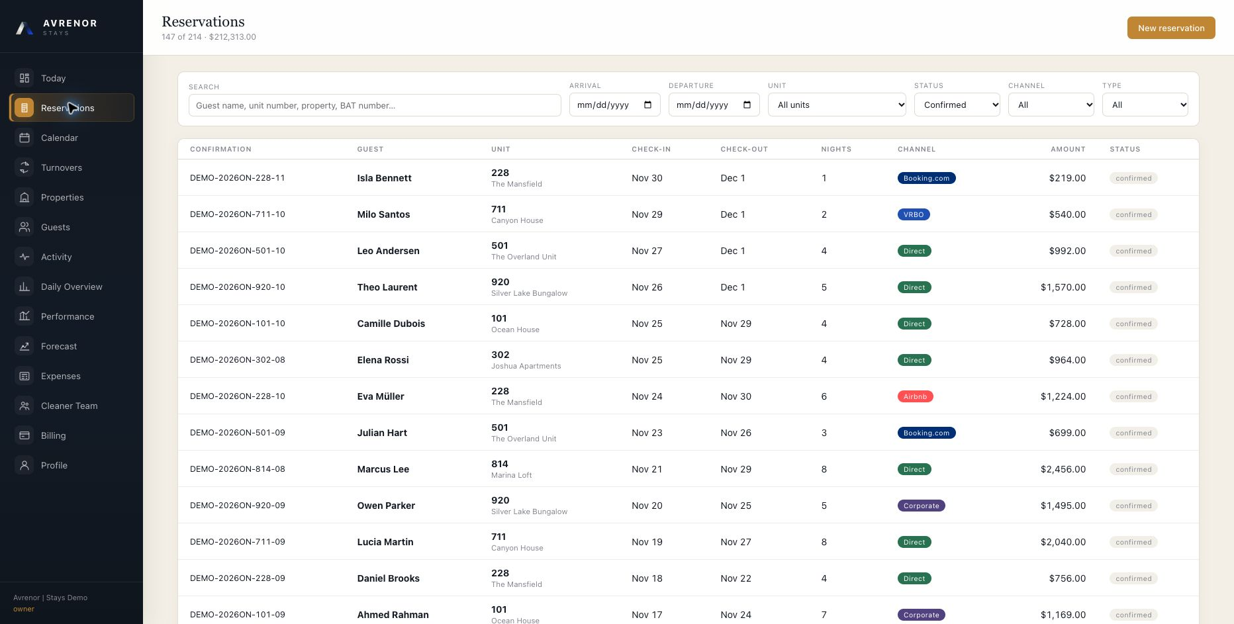Switch to Performance page
The width and height of the screenshot is (1234, 624).
pyautogui.click(x=71, y=316)
